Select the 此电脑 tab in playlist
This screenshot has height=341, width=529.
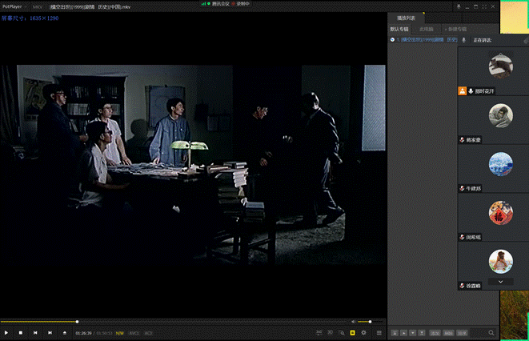click(427, 29)
